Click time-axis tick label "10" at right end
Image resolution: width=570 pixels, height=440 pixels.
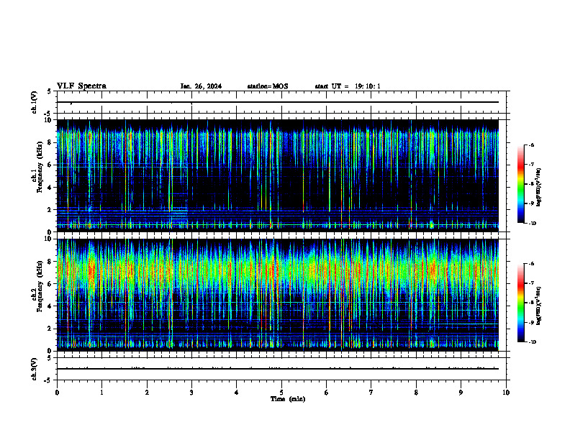click(x=506, y=393)
